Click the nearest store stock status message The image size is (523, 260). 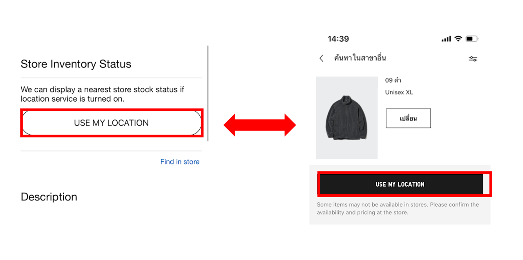(103, 94)
